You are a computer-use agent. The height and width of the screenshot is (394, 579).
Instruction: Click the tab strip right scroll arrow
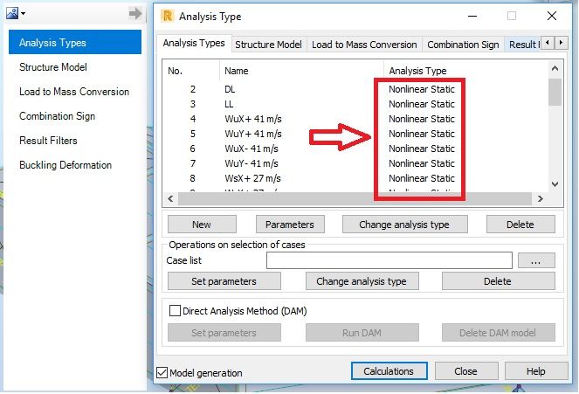pos(561,43)
